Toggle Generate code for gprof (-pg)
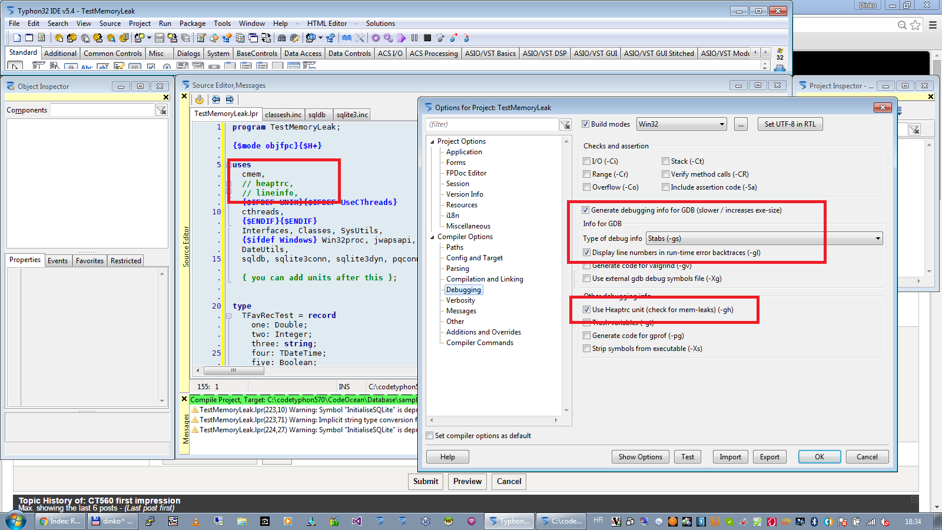 click(586, 335)
